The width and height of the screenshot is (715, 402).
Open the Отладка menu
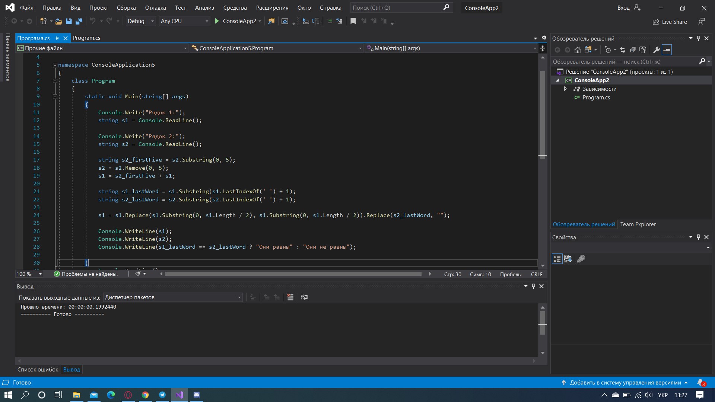[156, 7]
